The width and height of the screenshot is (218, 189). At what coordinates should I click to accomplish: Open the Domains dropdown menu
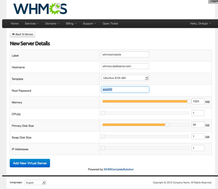(52, 23)
